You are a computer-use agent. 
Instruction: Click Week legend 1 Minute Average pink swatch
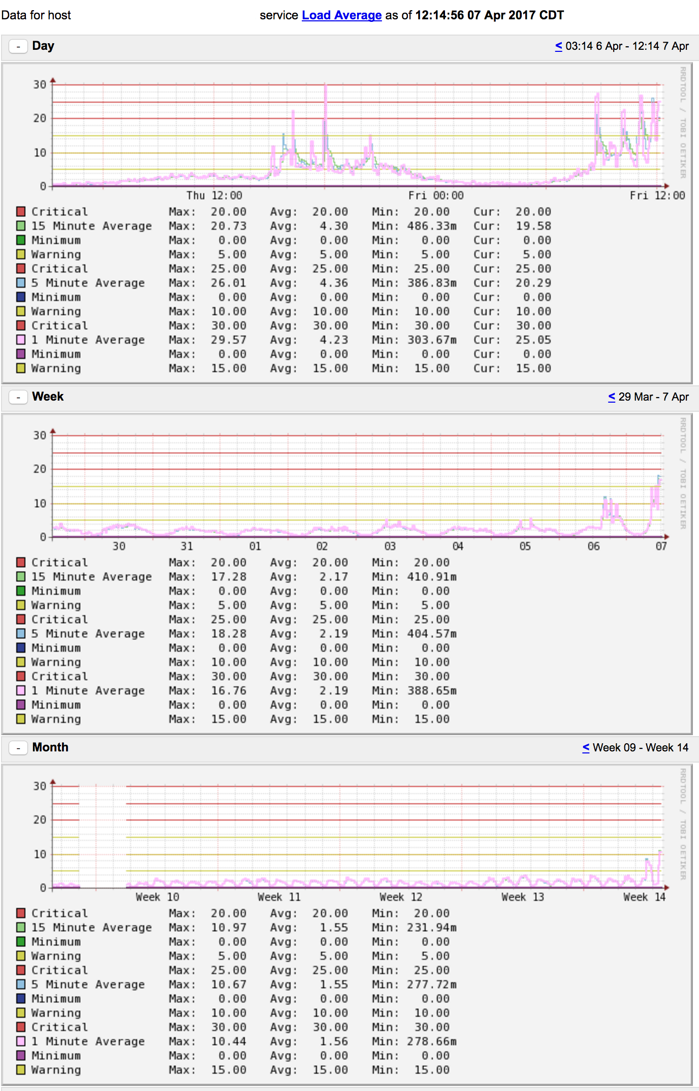tap(21, 690)
